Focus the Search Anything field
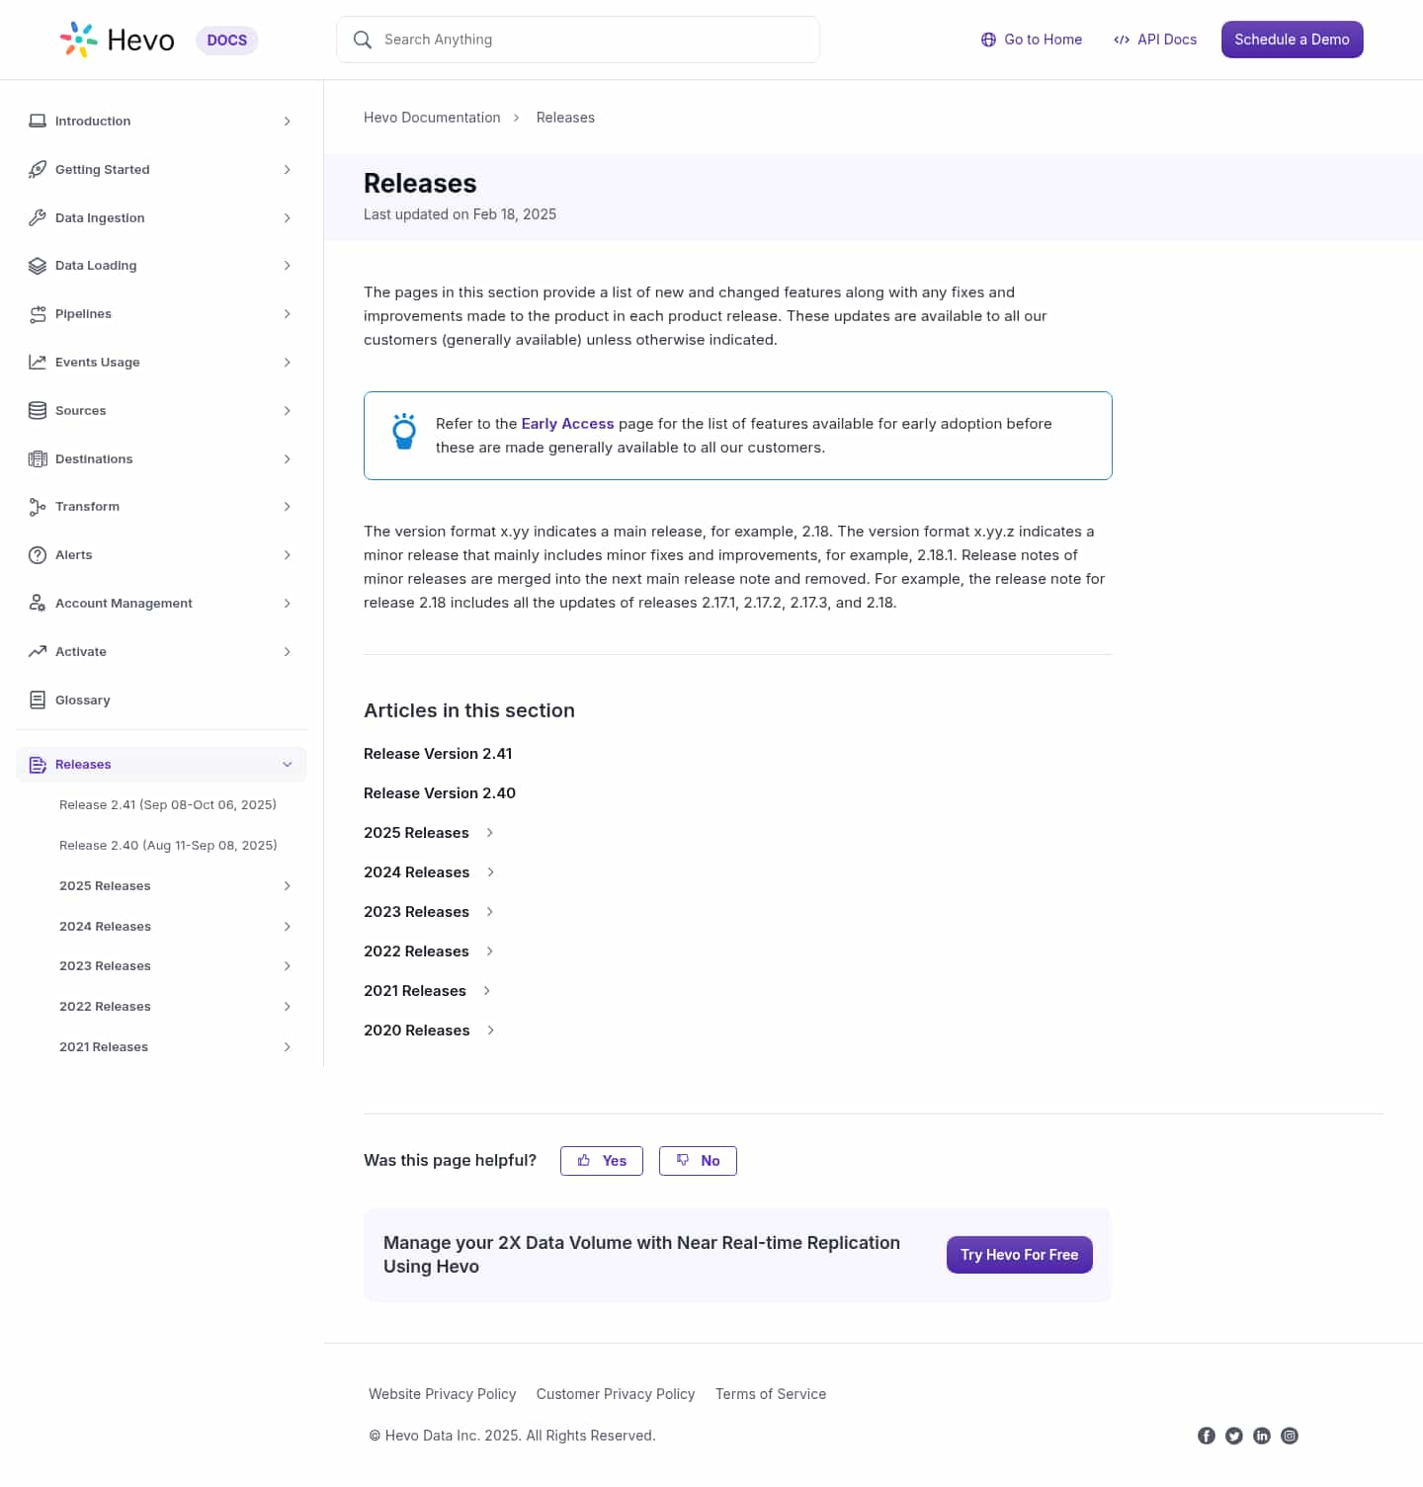This screenshot has width=1423, height=1487. pos(593,40)
